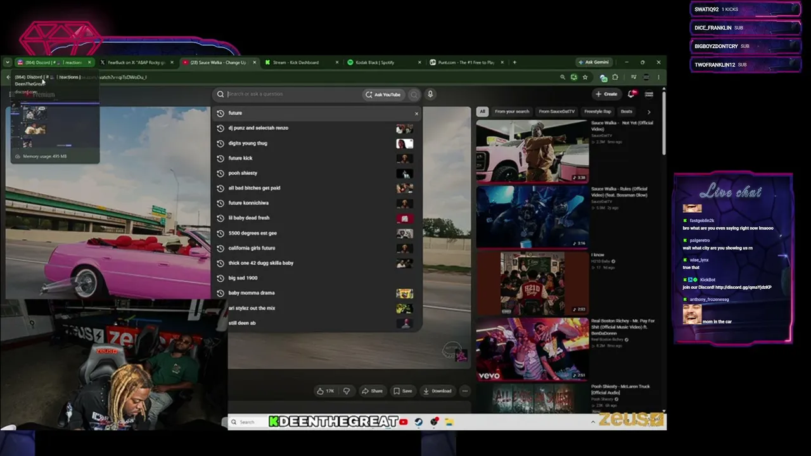Open a new browser tab
The height and width of the screenshot is (456, 811).
pos(514,63)
